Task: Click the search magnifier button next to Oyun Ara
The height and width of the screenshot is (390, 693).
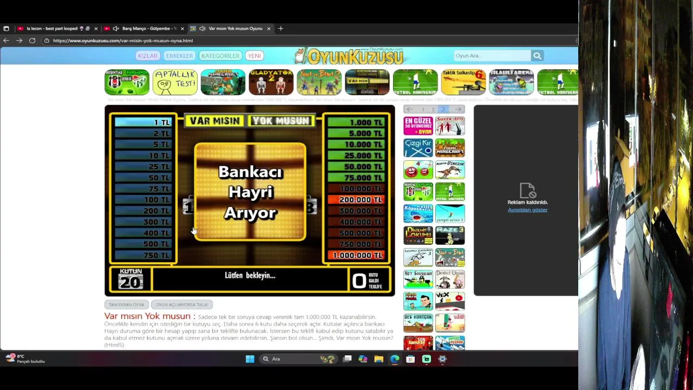Action: pyautogui.click(x=537, y=56)
